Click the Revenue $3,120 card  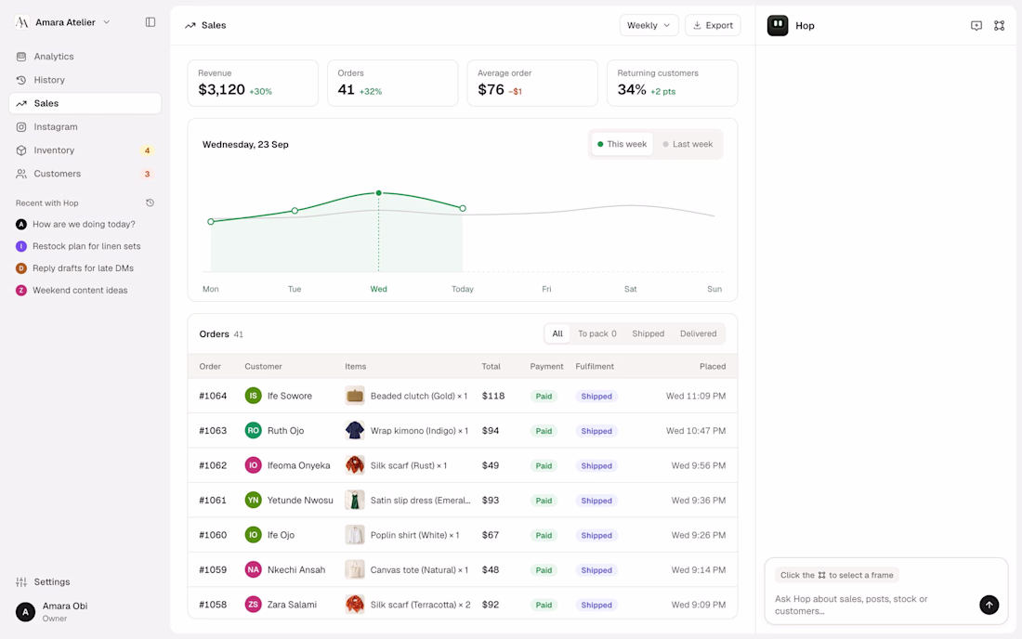coord(253,83)
